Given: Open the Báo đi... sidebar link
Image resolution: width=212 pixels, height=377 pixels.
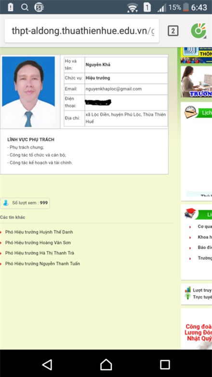Looking at the screenshot, I should pyautogui.click(x=205, y=247).
